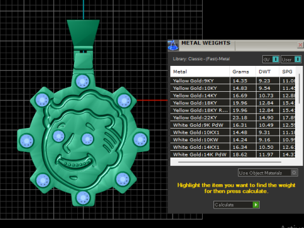
Task: Select the Yellow Gold:22KY row
Action: 233,118
